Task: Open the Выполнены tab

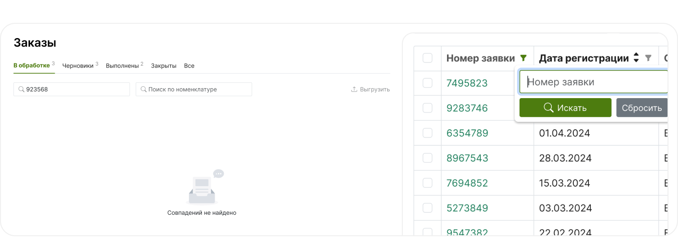Action: [x=122, y=66]
